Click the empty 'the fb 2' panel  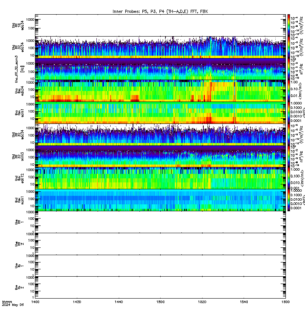(x=160, y=288)
